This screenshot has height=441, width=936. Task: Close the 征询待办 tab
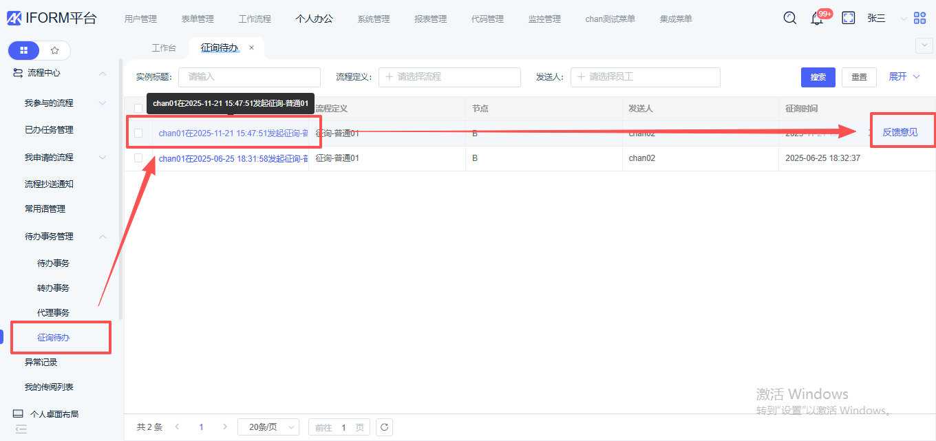[251, 48]
